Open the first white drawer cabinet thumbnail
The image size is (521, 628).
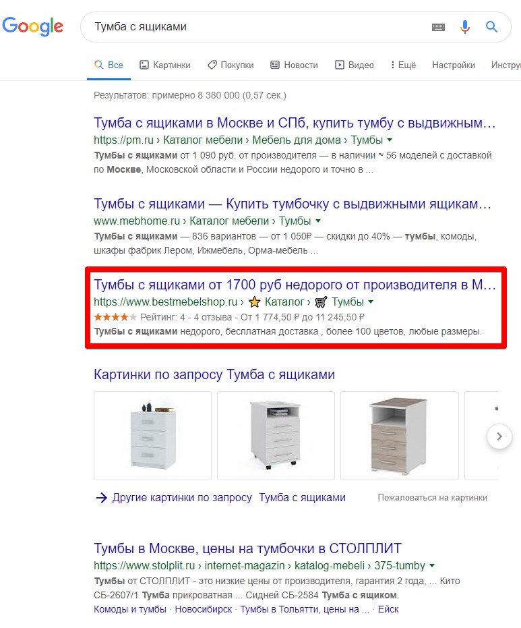tap(152, 436)
